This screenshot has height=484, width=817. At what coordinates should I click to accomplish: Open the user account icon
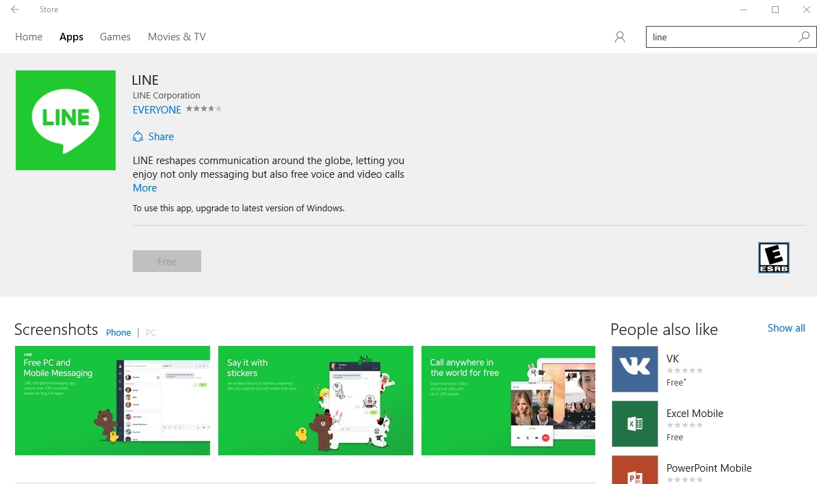pos(619,37)
